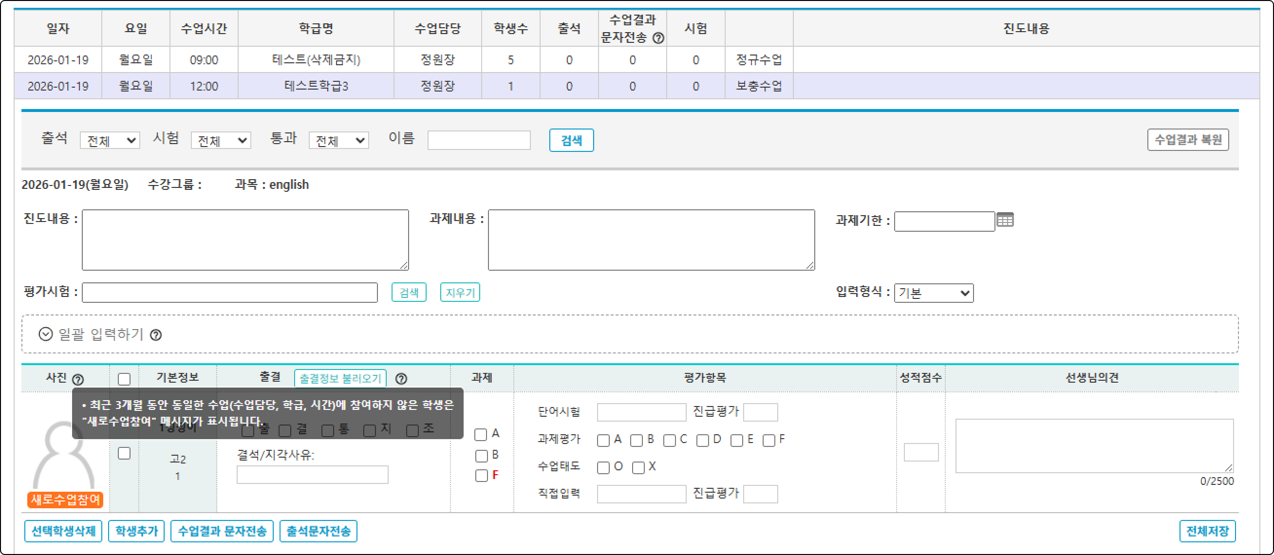Screen dimensions: 1274x555
Task: Check 과제평가 grade C checkbox
Action: point(669,440)
